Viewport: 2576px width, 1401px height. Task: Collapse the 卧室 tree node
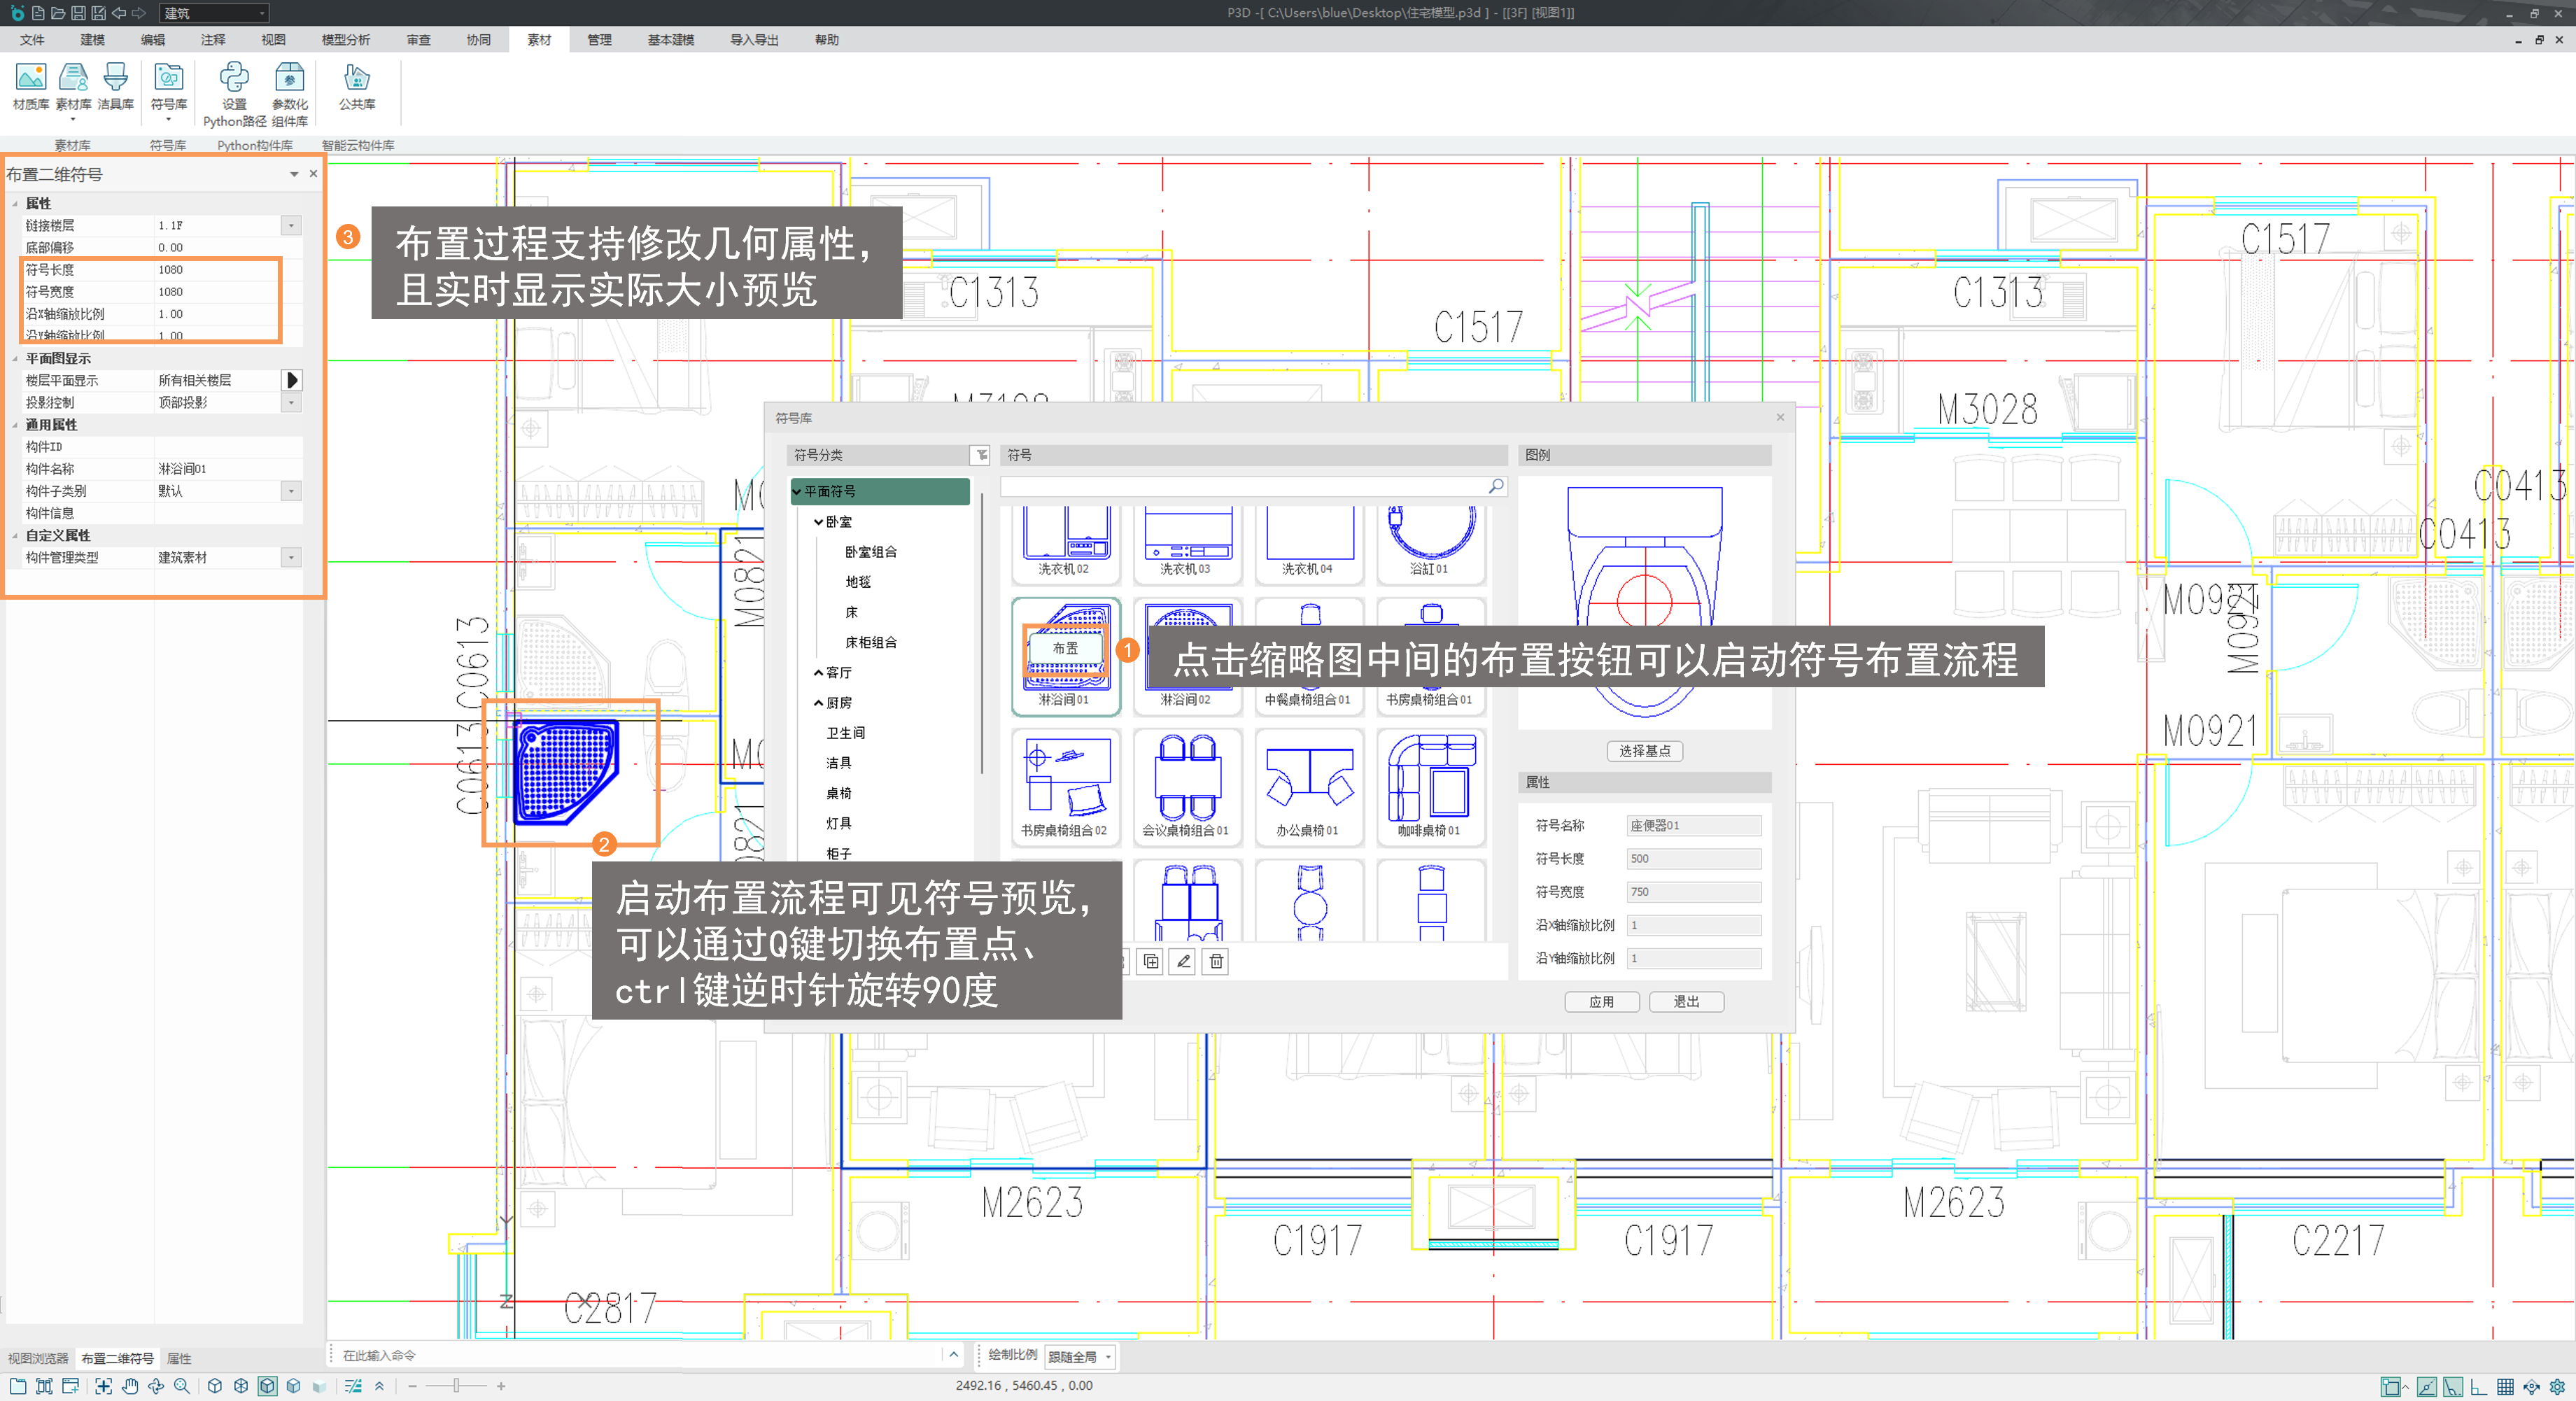[x=819, y=522]
